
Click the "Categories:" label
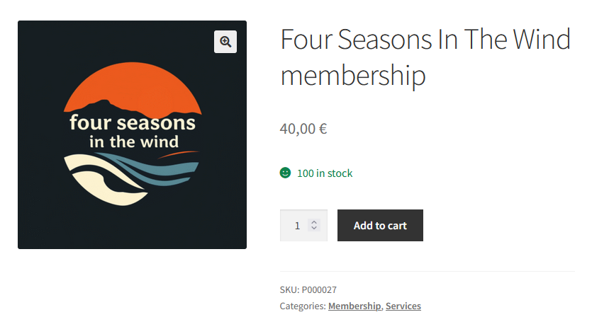(x=303, y=306)
